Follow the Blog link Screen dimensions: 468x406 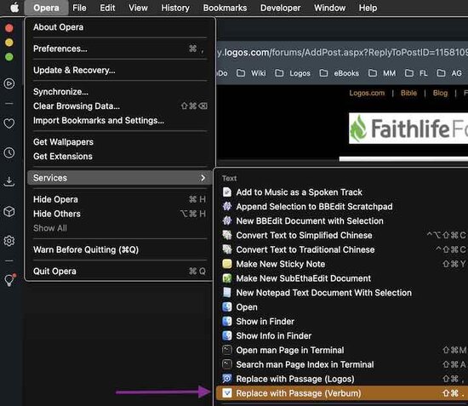coord(440,93)
